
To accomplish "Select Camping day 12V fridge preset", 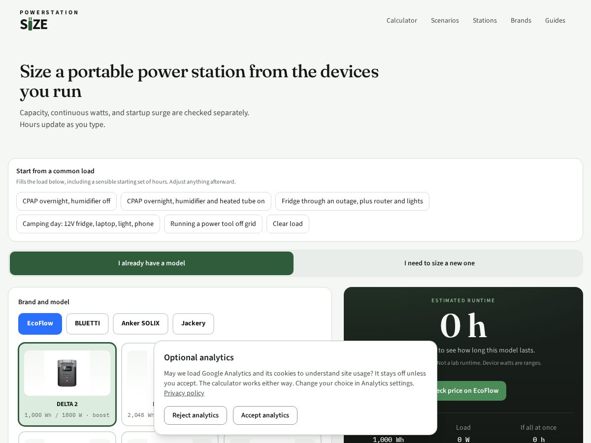I will click(88, 224).
